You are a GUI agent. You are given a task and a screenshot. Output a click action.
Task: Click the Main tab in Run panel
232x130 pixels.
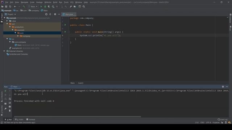click(x=15, y=87)
